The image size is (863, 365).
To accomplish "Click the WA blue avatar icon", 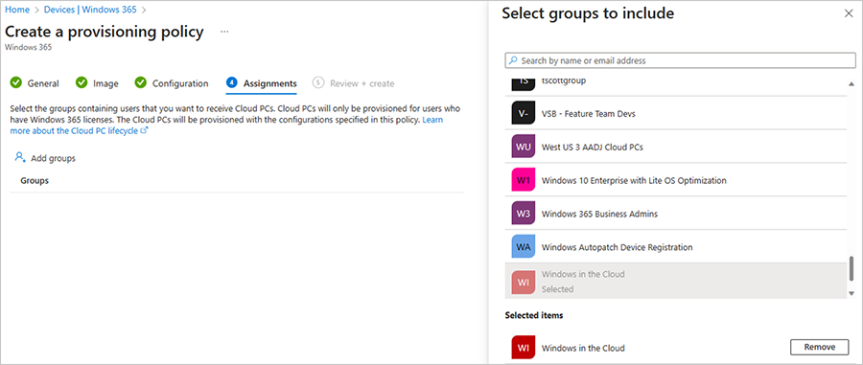I will (x=524, y=247).
